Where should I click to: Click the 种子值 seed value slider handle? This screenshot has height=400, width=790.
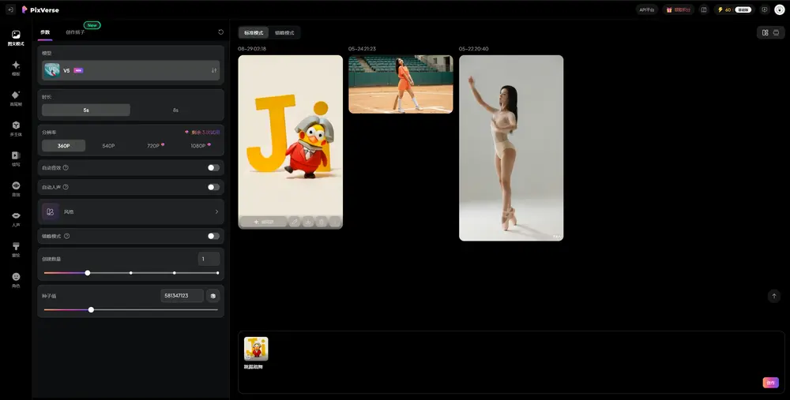(91, 310)
